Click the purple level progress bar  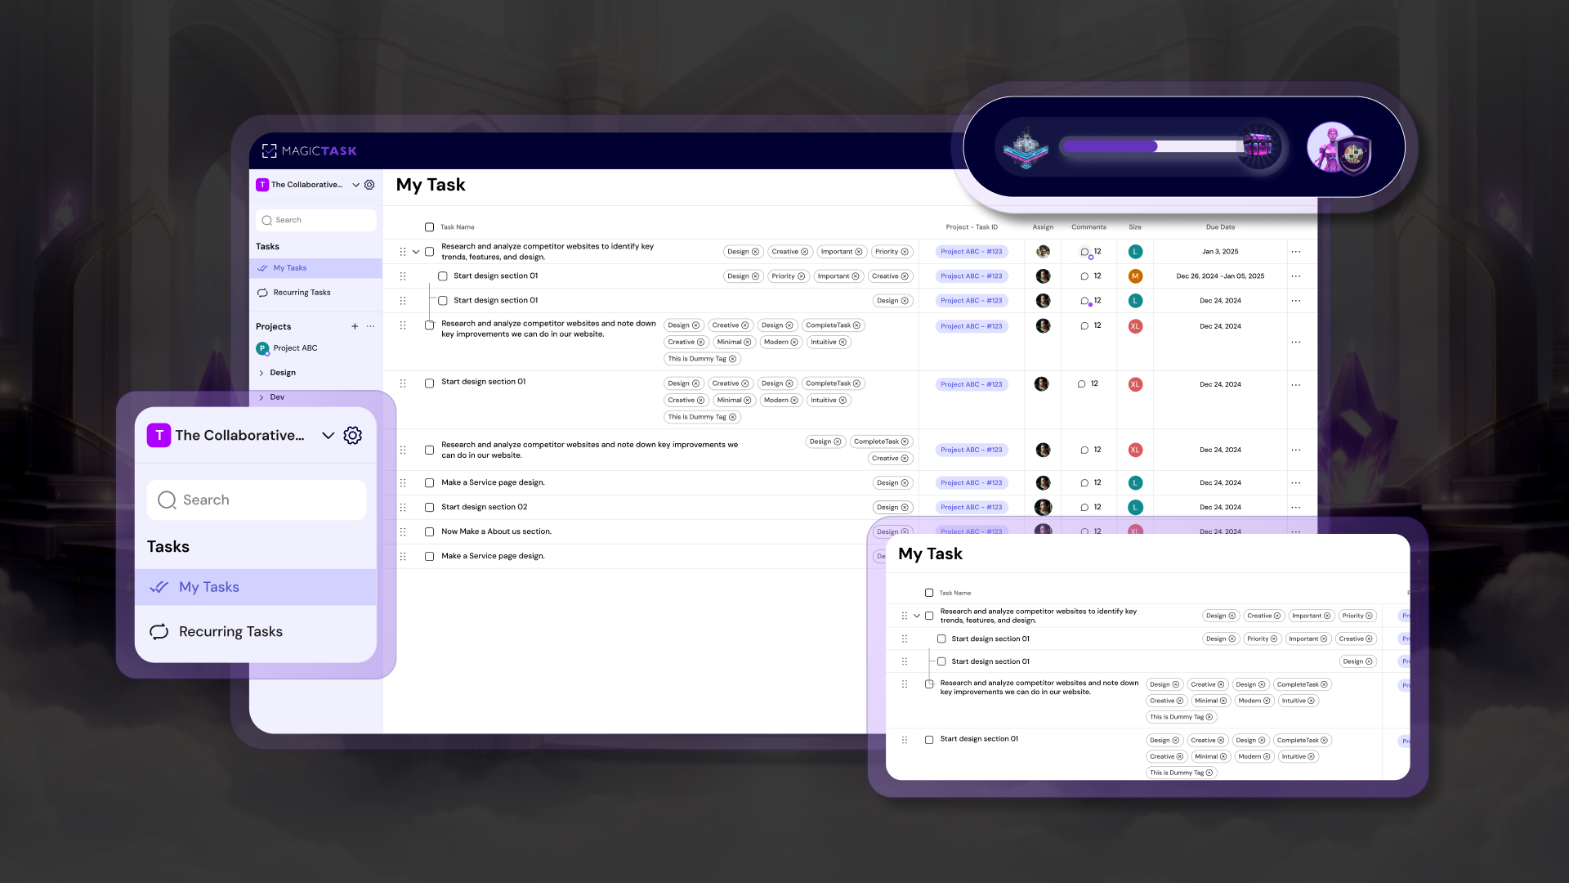(x=1152, y=146)
